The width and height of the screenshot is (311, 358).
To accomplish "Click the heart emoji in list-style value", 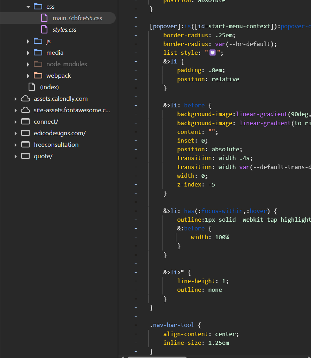I will (212, 53).
